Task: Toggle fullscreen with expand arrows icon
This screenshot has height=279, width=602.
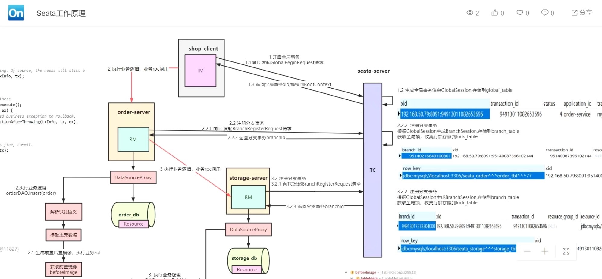Action: click(566, 251)
